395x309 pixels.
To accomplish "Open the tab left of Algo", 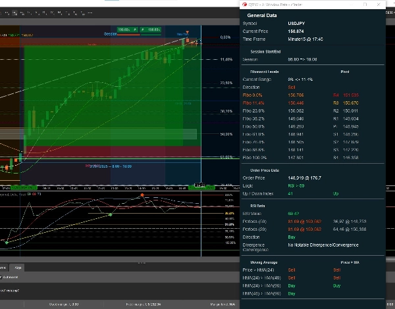I will 4,267.
